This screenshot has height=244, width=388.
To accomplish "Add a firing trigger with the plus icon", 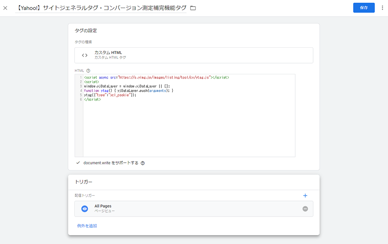I will (305, 196).
